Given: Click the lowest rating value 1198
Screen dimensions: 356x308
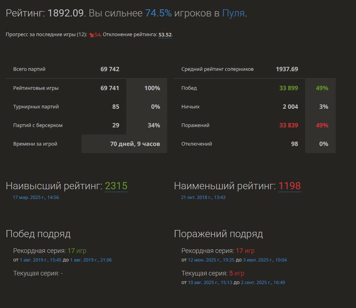Looking at the screenshot, I should (289, 187).
